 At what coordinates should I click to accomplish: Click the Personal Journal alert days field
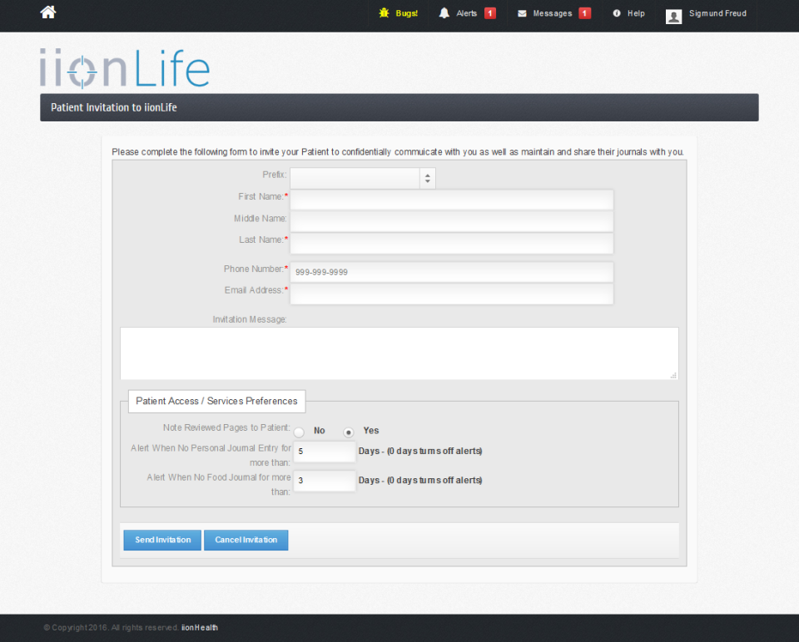(324, 452)
